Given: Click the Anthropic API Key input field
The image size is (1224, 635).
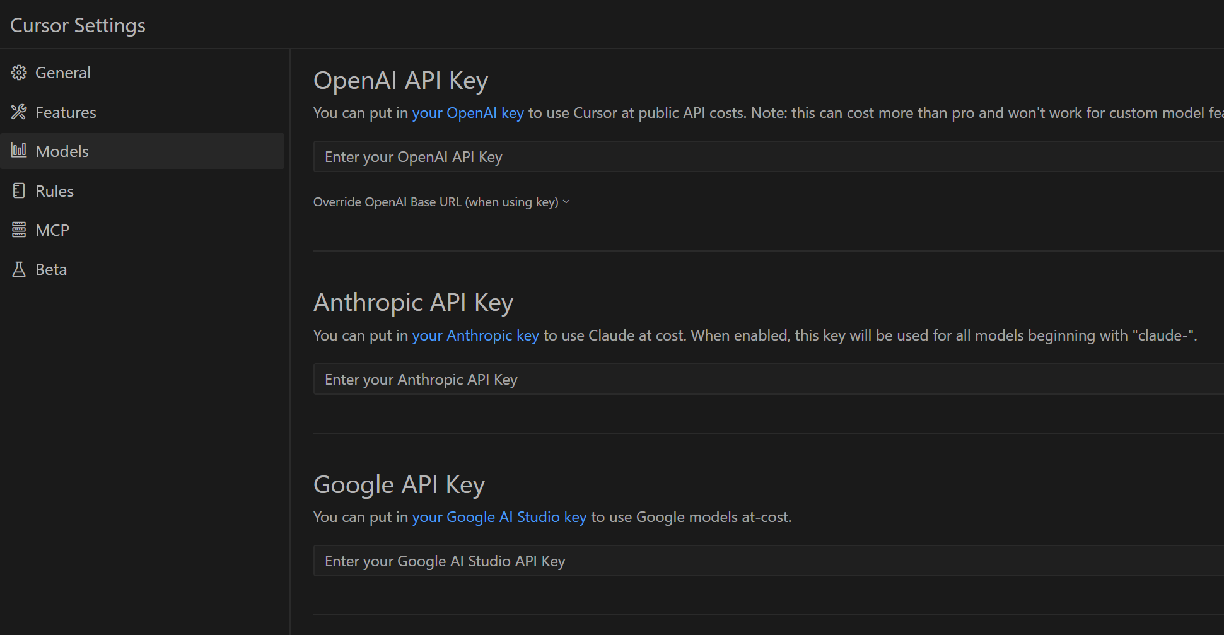Looking at the screenshot, I should coord(568,378).
